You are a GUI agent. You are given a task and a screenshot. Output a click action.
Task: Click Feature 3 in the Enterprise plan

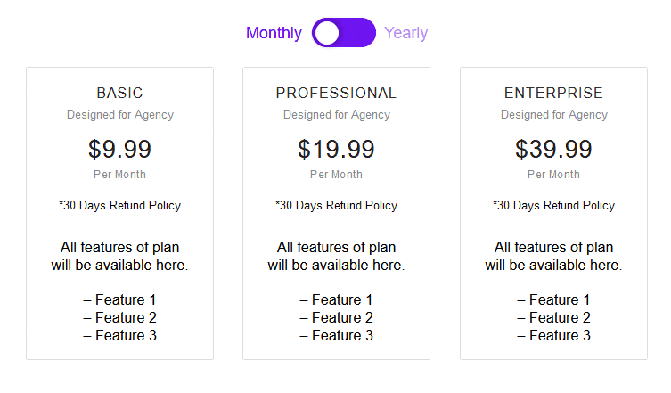[553, 336]
